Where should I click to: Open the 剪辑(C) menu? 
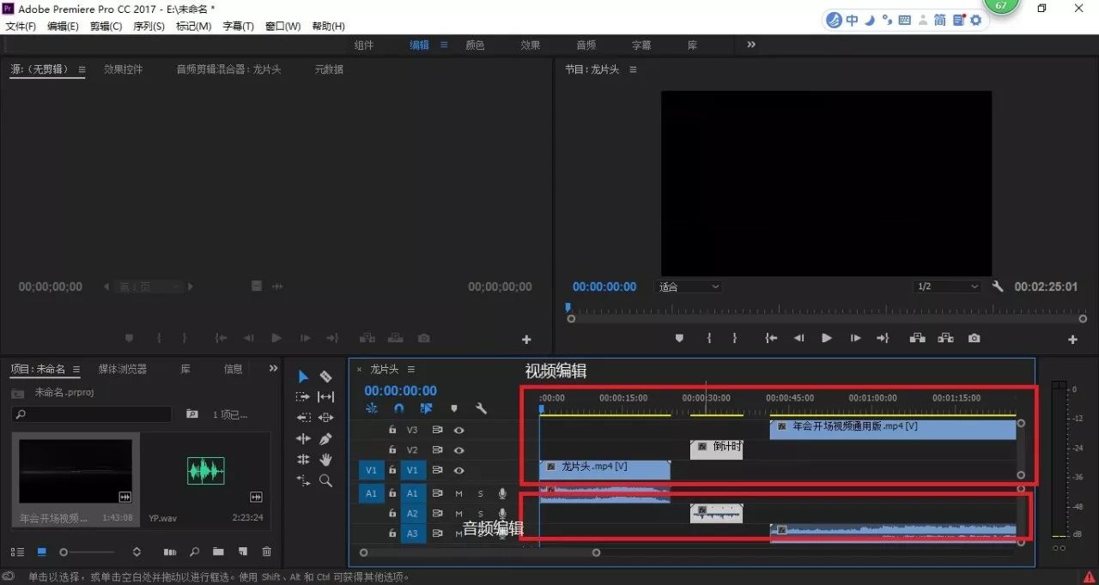[106, 27]
